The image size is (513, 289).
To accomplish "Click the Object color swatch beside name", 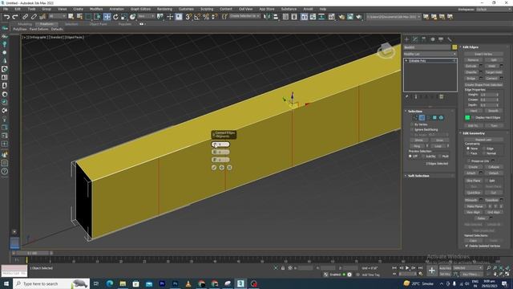I will (x=454, y=47).
